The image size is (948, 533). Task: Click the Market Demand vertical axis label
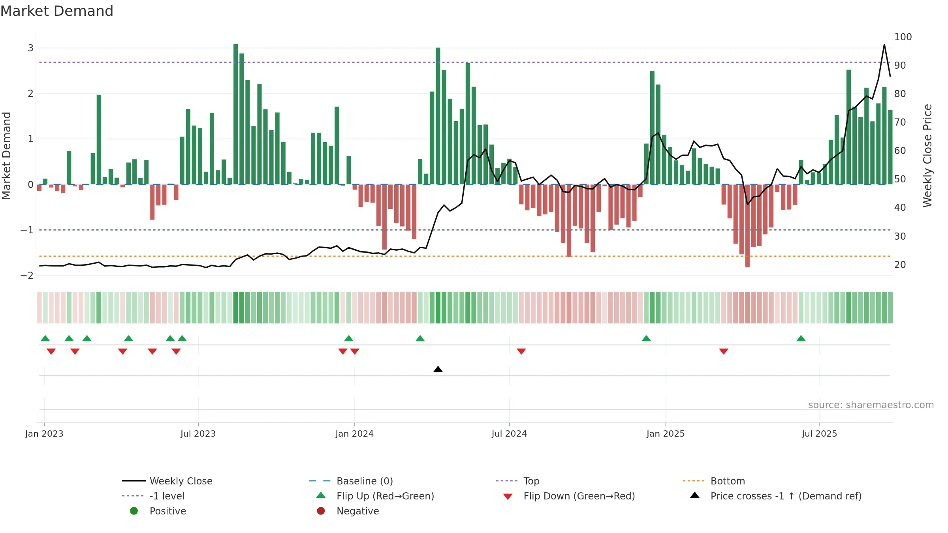6,156
